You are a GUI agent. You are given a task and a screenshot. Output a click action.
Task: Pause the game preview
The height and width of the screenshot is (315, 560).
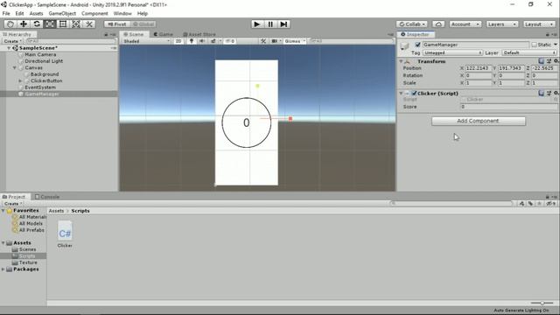click(x=270, y=24)
